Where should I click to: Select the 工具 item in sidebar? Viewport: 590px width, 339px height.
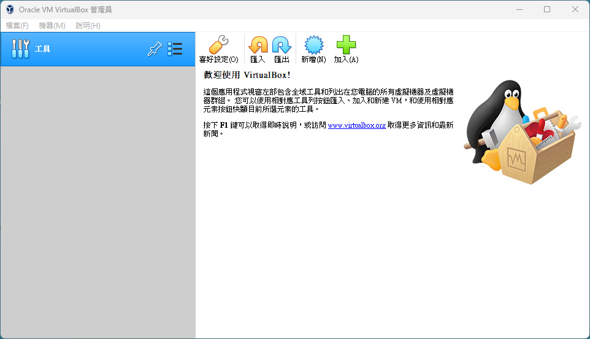coord(98,49)
